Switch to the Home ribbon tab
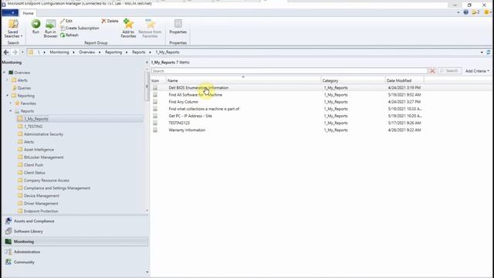 (x=28, y=13)
